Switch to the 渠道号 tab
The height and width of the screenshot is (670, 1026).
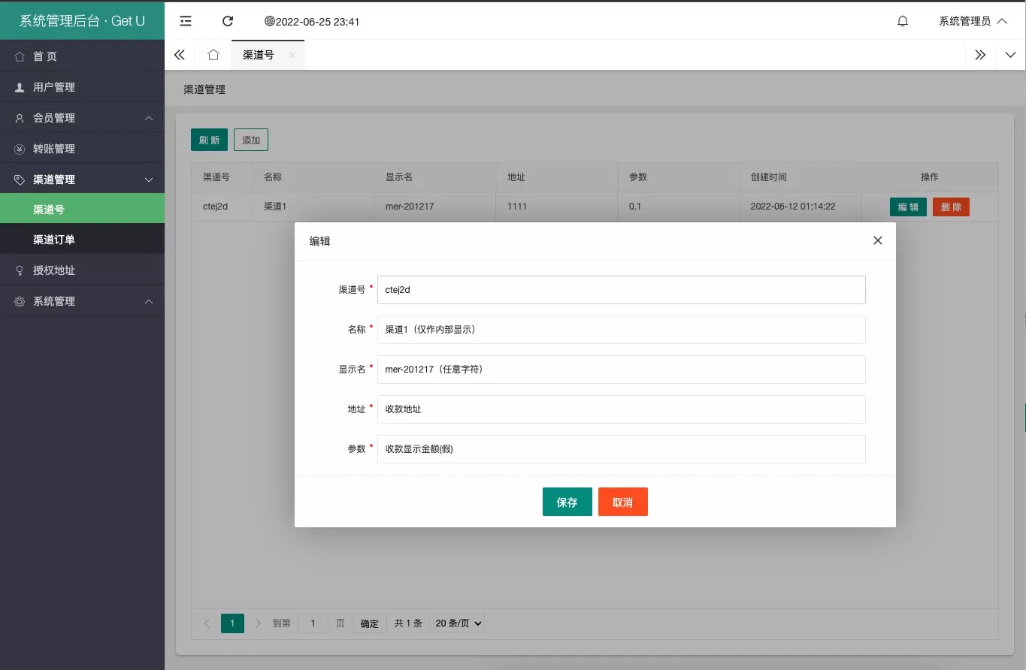(x=259, y=54)
